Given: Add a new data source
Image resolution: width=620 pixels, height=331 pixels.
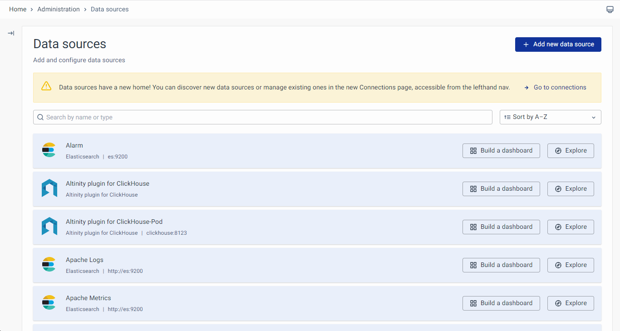Looking at the screenshot, I should pyautogui.click(x=558, y=44).
